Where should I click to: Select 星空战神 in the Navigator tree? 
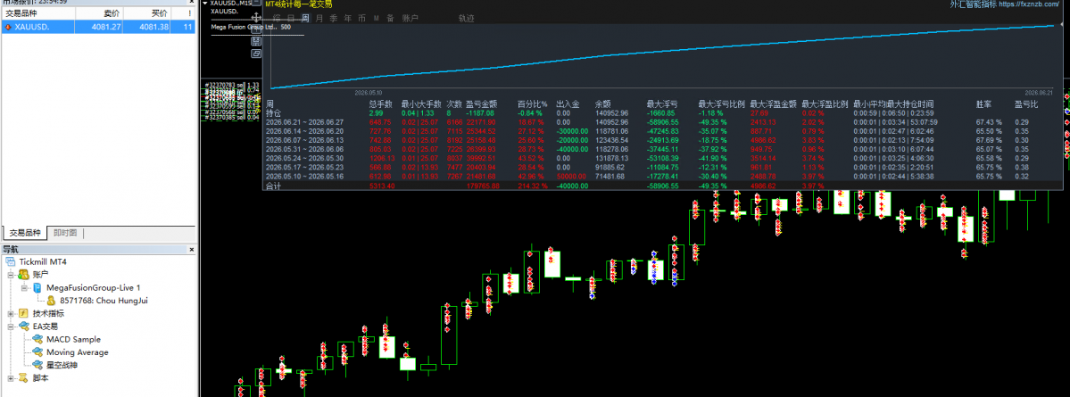coord(62,365)
